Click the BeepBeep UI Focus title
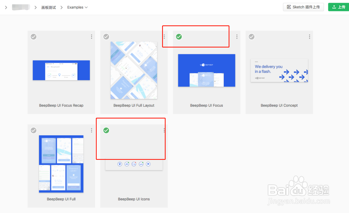 coord(207,106)
